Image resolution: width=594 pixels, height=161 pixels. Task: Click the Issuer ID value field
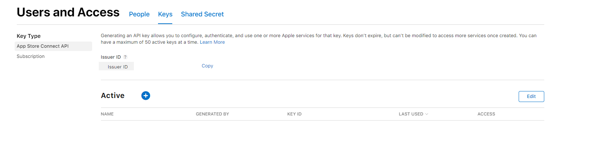point(117,67)
